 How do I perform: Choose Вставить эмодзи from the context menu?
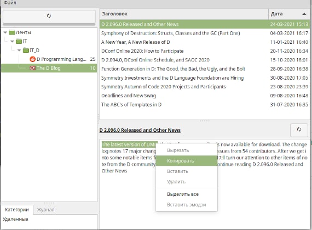point(187,205)
